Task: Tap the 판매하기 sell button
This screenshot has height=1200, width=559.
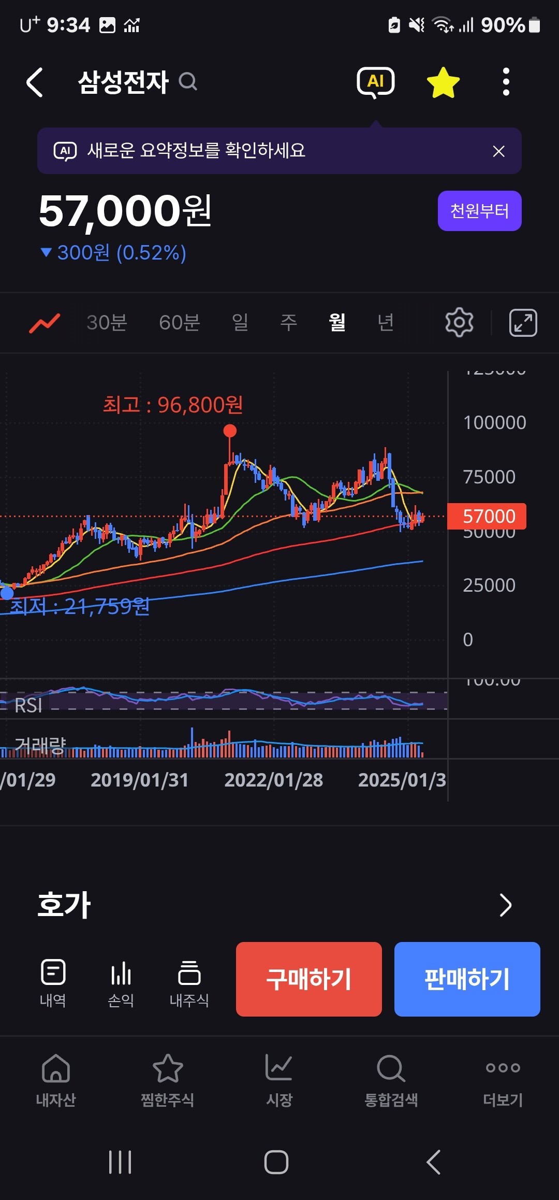Action: 467,979
